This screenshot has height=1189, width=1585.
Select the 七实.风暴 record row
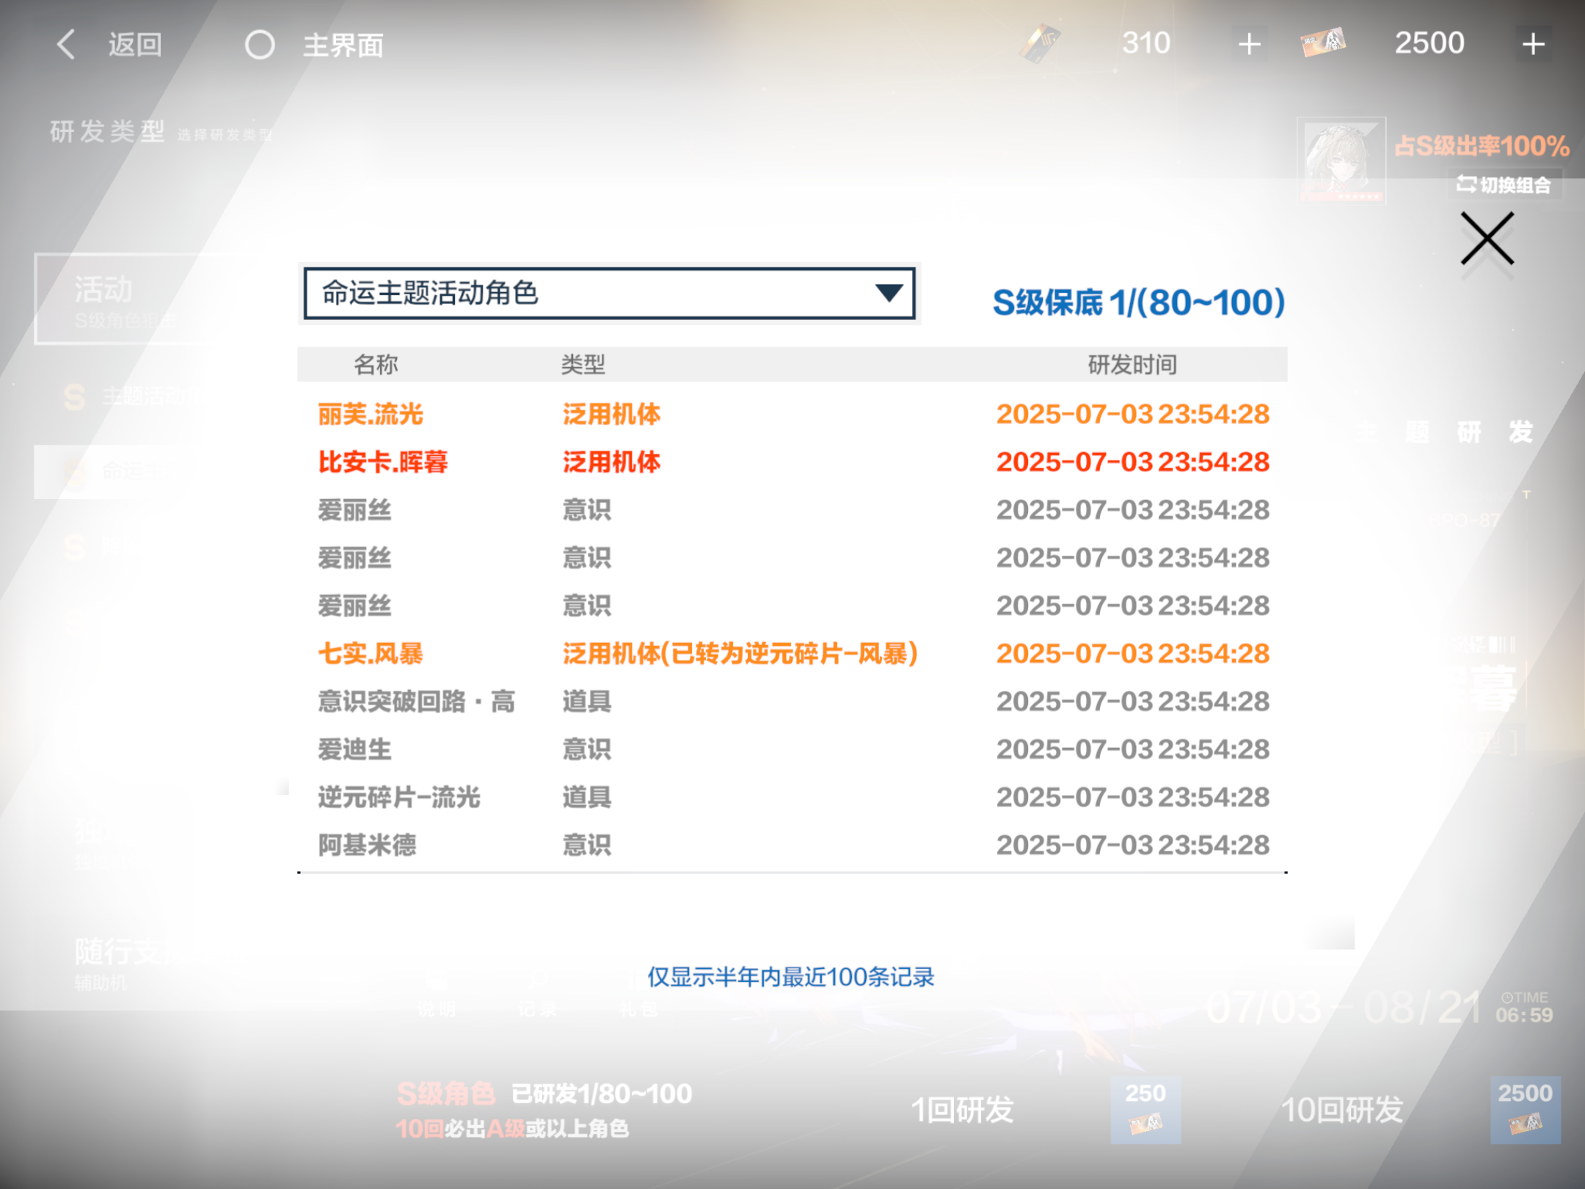tap(792, 653)
